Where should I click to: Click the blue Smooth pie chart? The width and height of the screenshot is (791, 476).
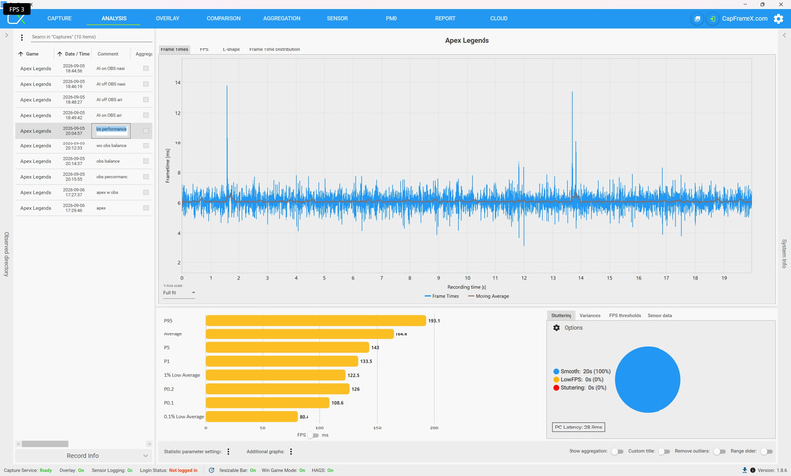648,380
